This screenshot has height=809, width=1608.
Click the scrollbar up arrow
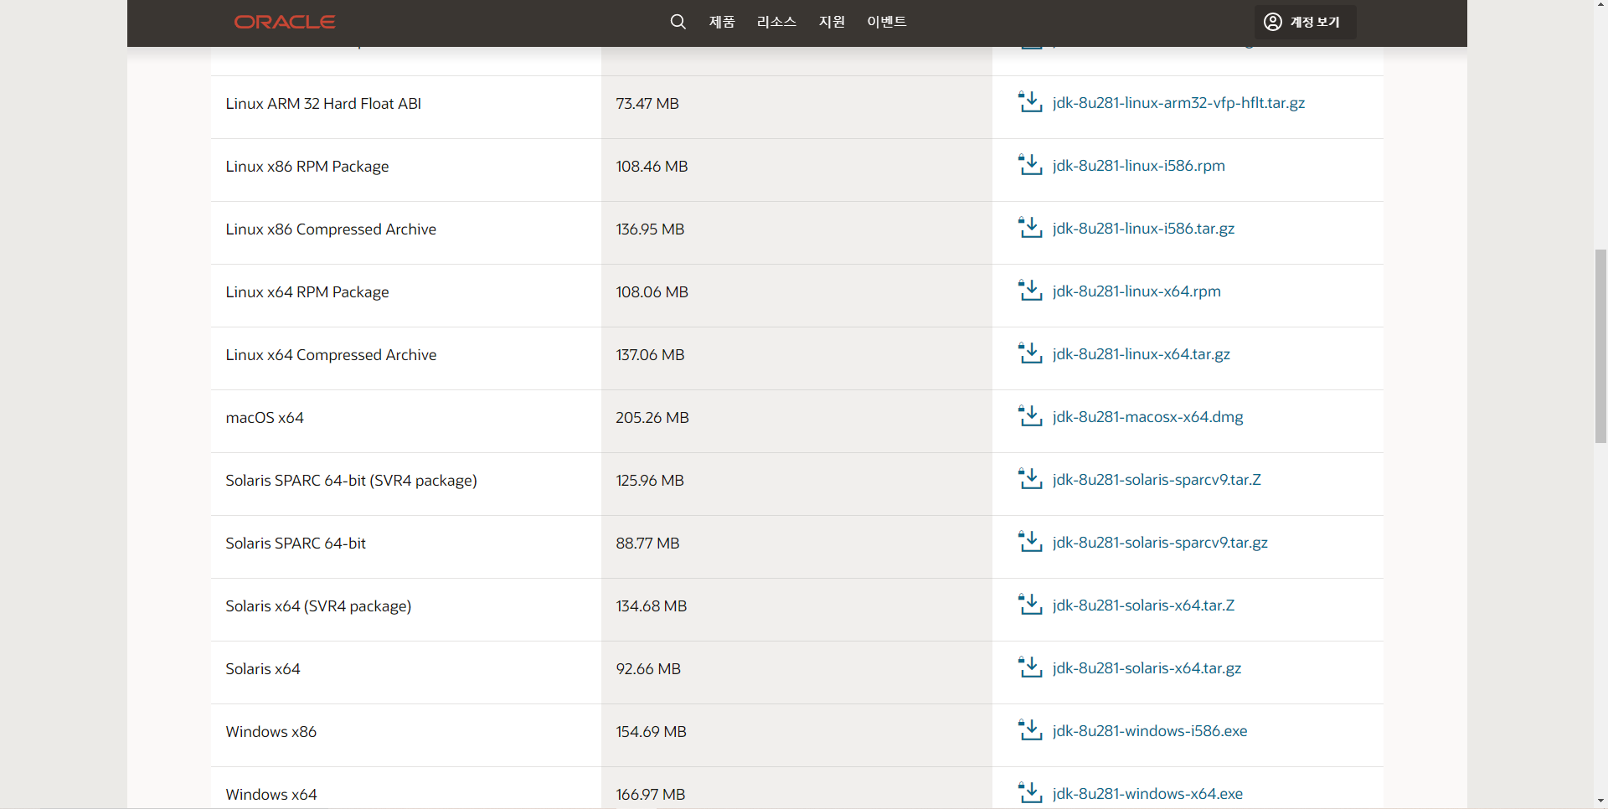(x=1600, y=6)
